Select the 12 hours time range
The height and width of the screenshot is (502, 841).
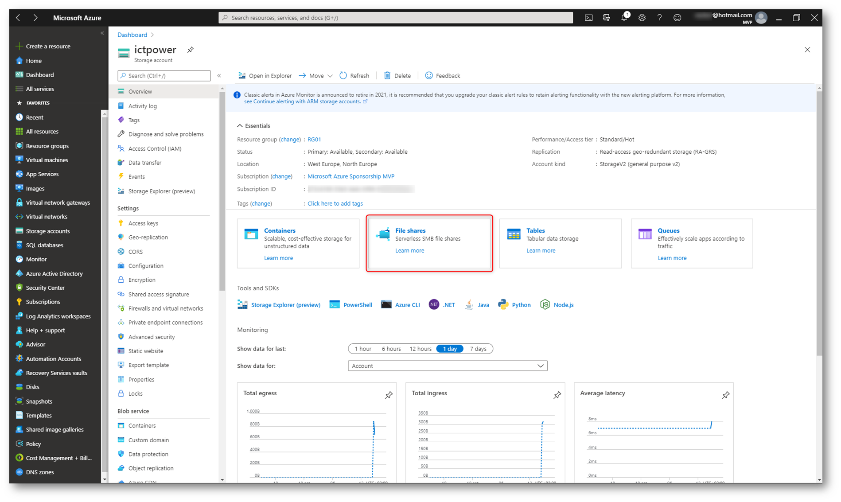pyautogui.click(x=420, y=349)
